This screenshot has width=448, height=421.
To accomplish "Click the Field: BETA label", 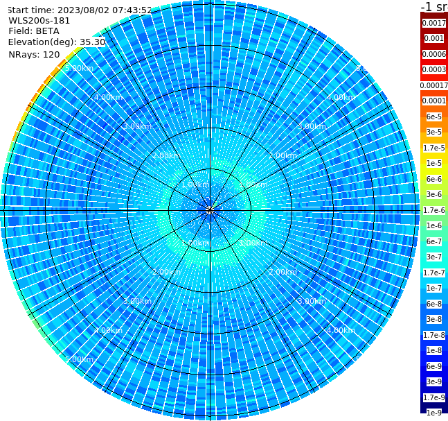I will click(x=34, y=31).
